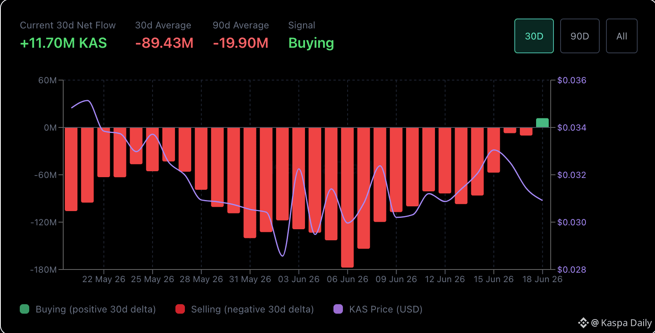Click the 31 May 26 axis date

pos(250,279)
